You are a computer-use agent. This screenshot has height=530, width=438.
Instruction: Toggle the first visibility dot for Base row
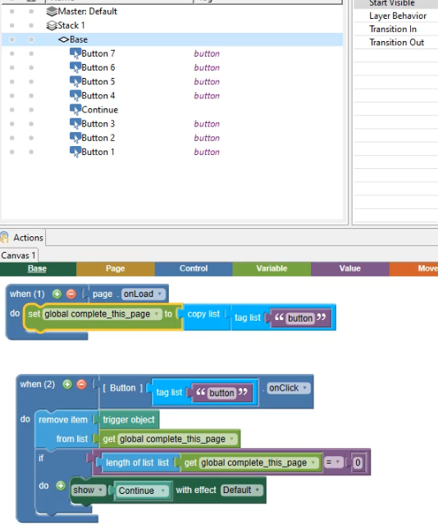click(x=12, y=39)
